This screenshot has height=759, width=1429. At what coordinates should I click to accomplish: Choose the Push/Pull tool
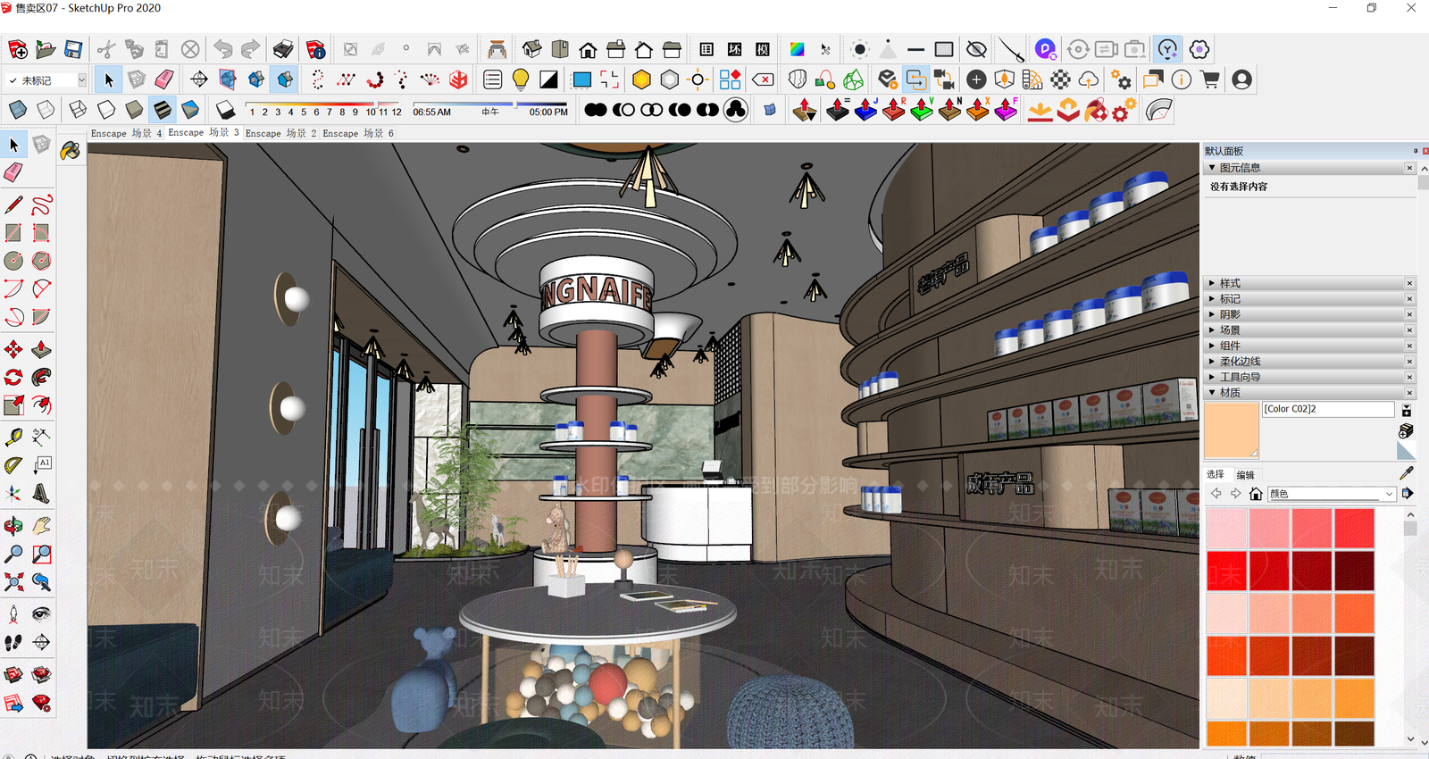point(41,349)
